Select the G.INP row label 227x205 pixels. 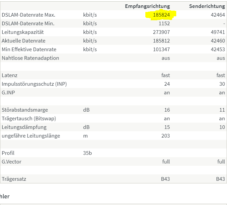[x=8, y=93]
